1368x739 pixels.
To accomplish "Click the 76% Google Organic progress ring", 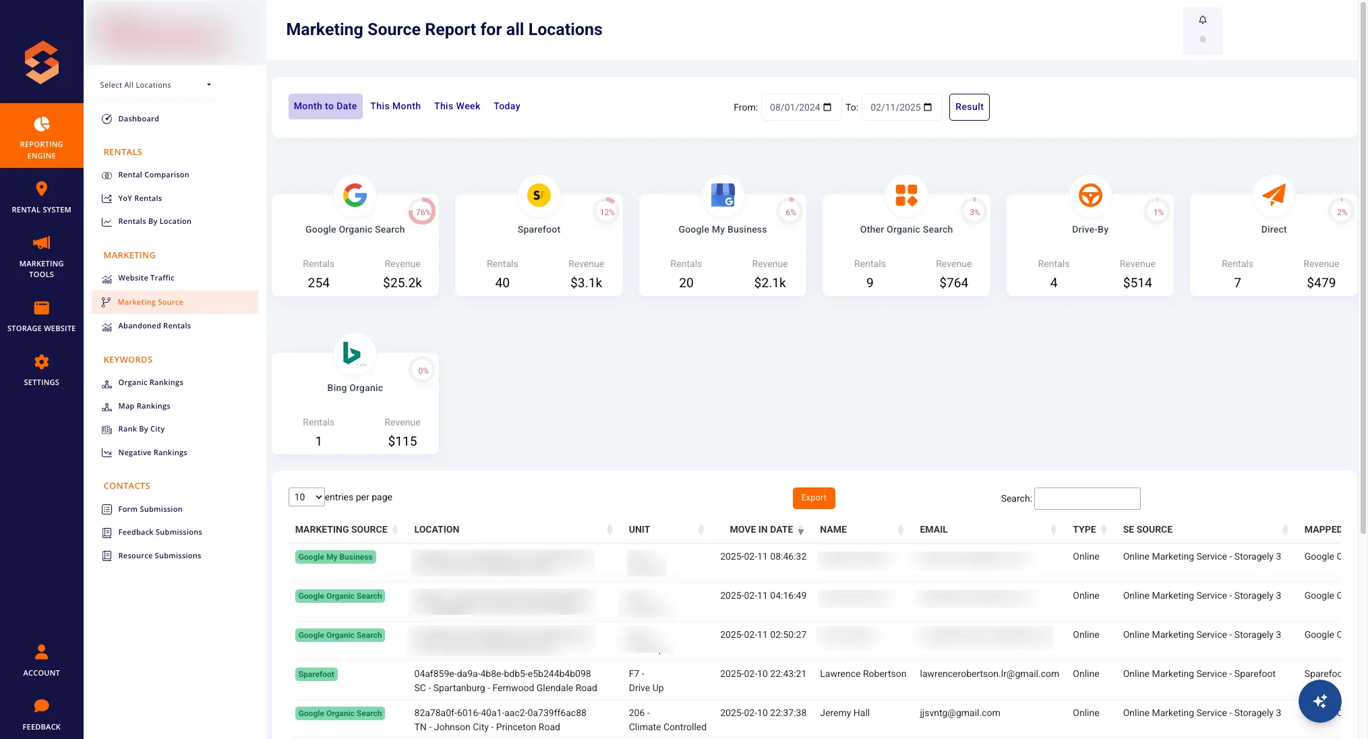I will 423,212.
